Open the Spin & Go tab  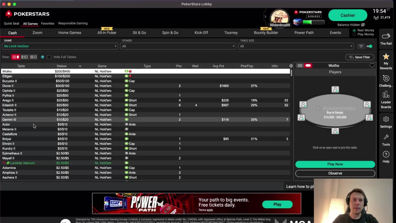(x=170, y=33)
